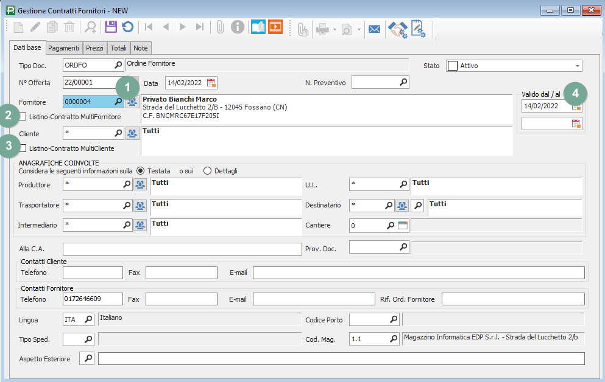
Task: Click the Undo/refresh arrow toolbar icon
Action: (127, 27)
